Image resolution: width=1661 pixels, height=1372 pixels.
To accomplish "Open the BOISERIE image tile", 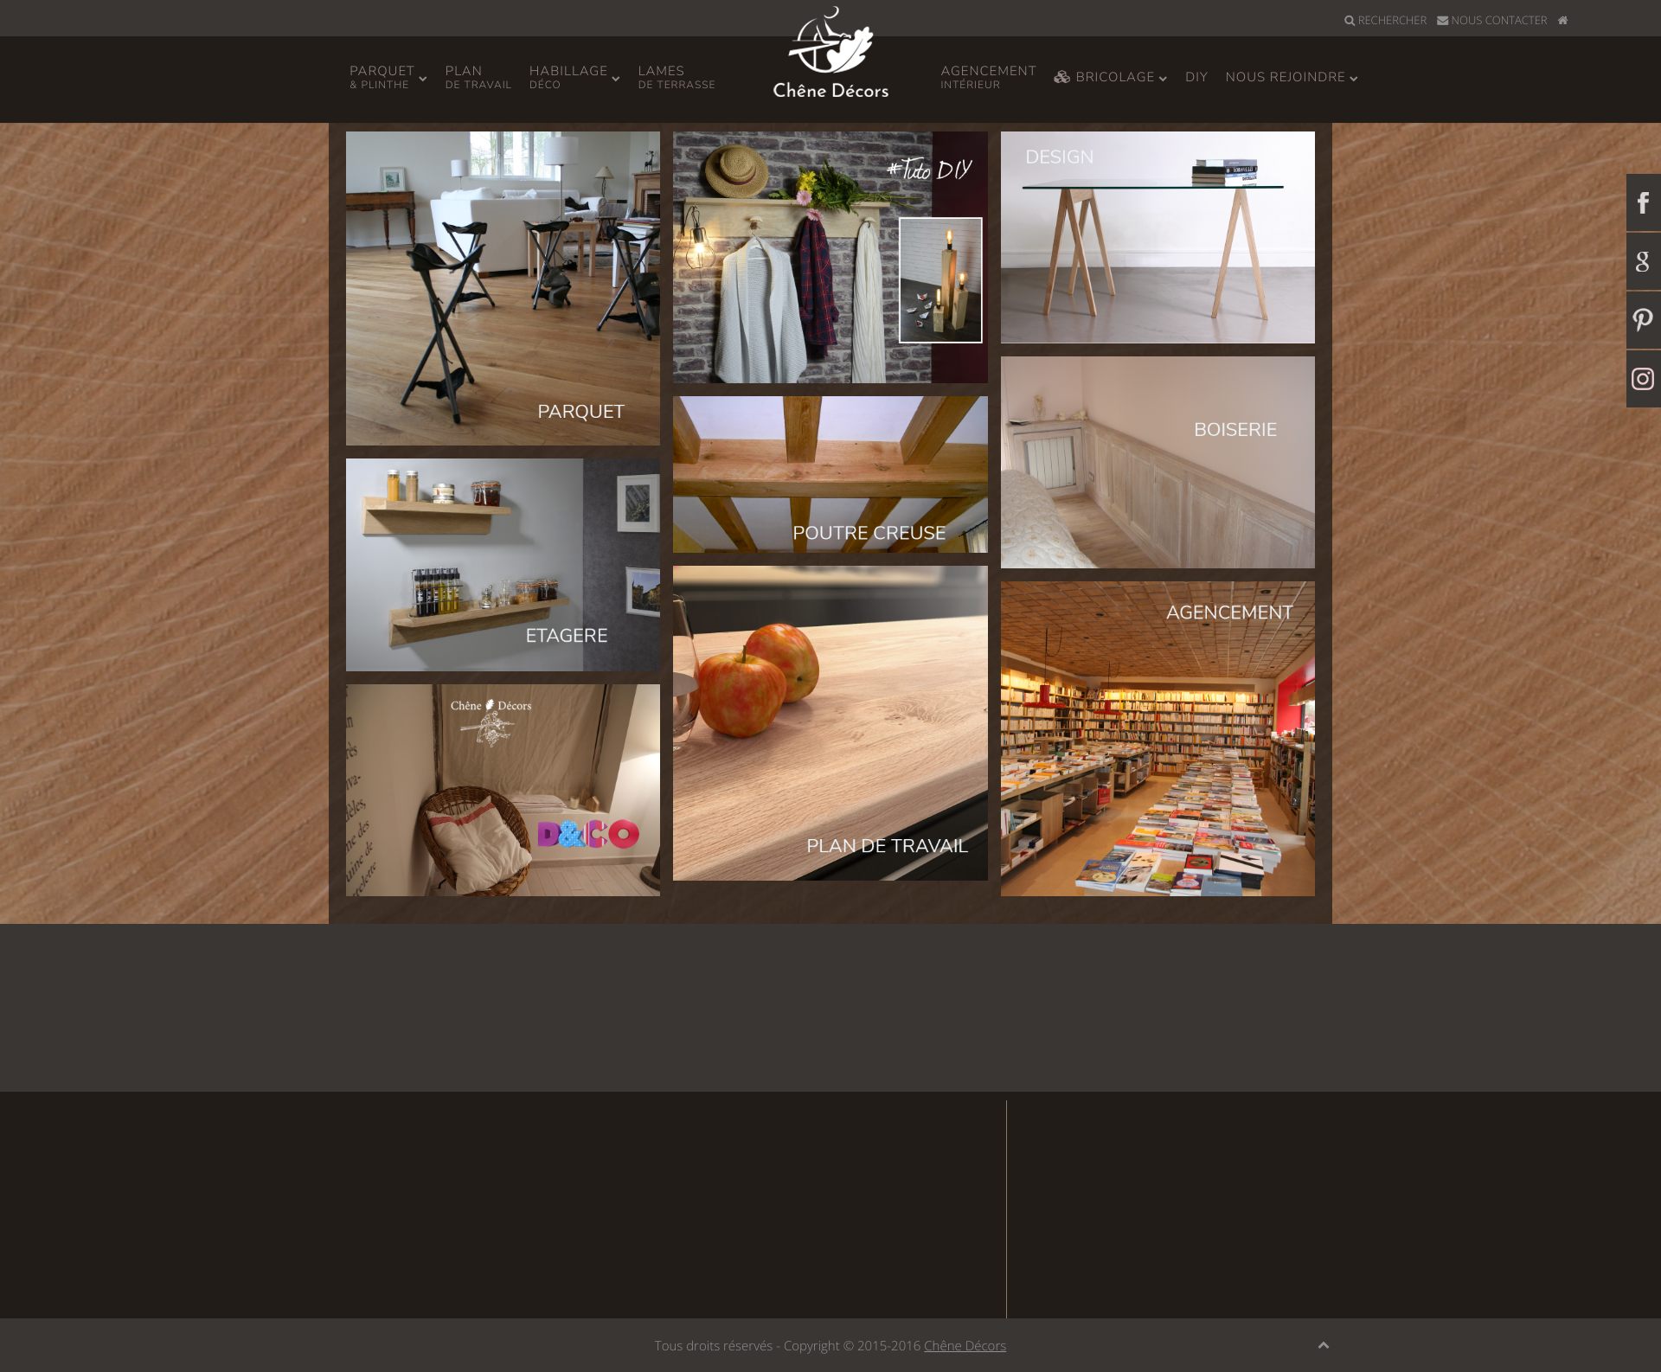I will pyautogui.click(x=1158, y=462).
